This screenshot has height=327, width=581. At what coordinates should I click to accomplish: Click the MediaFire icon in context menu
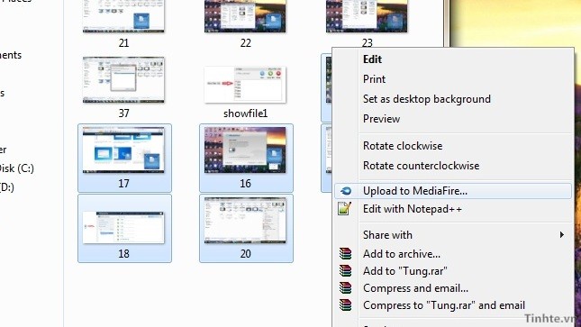point(346,191)
